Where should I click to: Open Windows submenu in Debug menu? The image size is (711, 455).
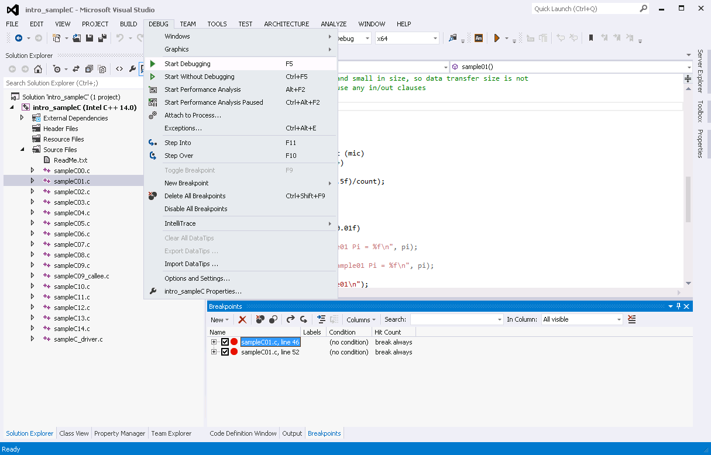[241, 36]
